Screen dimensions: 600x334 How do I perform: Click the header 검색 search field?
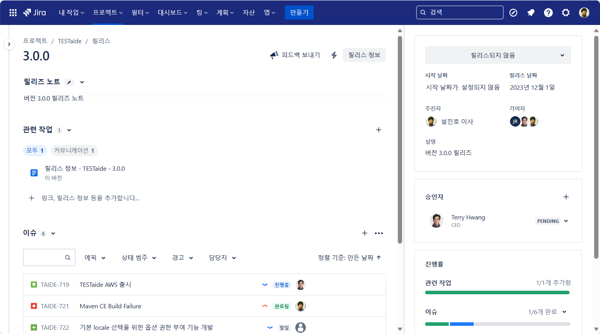(x=460, y=12)
